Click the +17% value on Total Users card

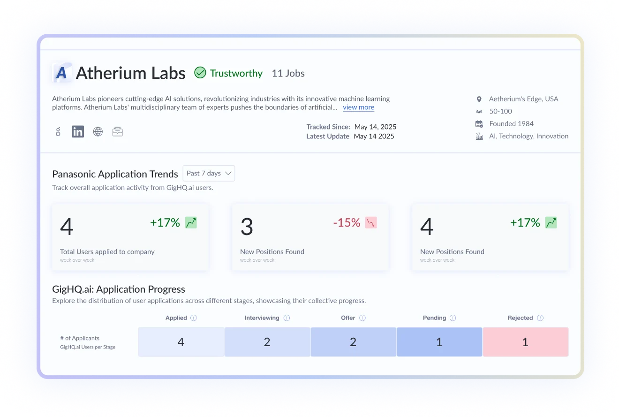tap(165, 223)
